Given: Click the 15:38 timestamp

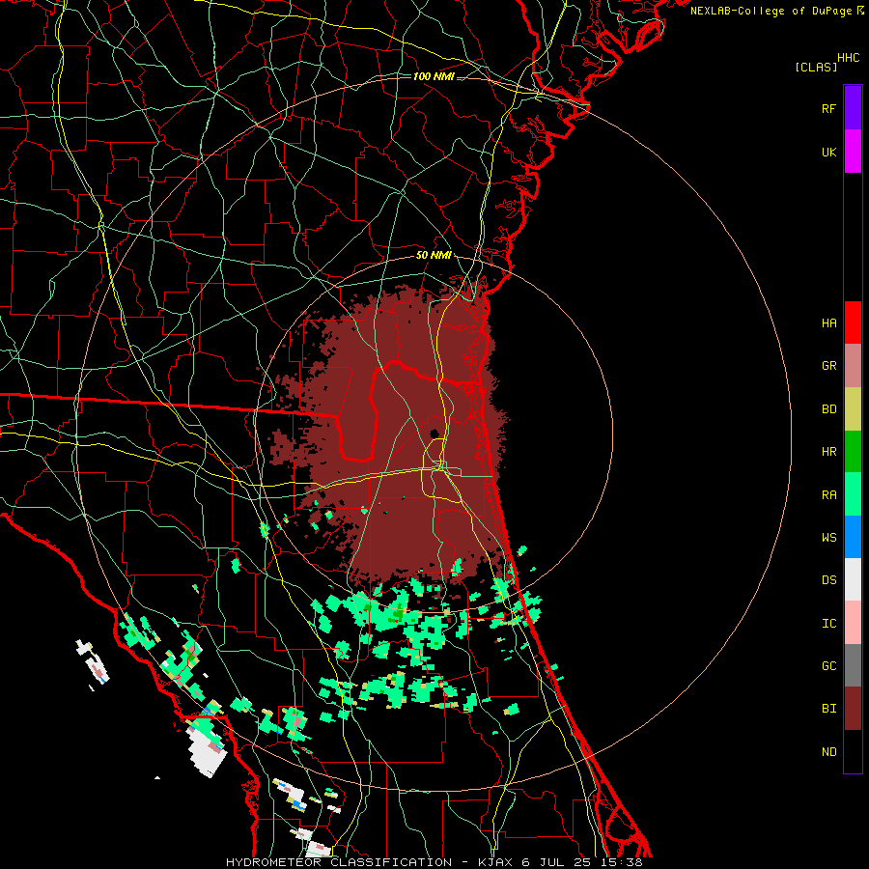Looking at the screenshot, I should [624, 862].
